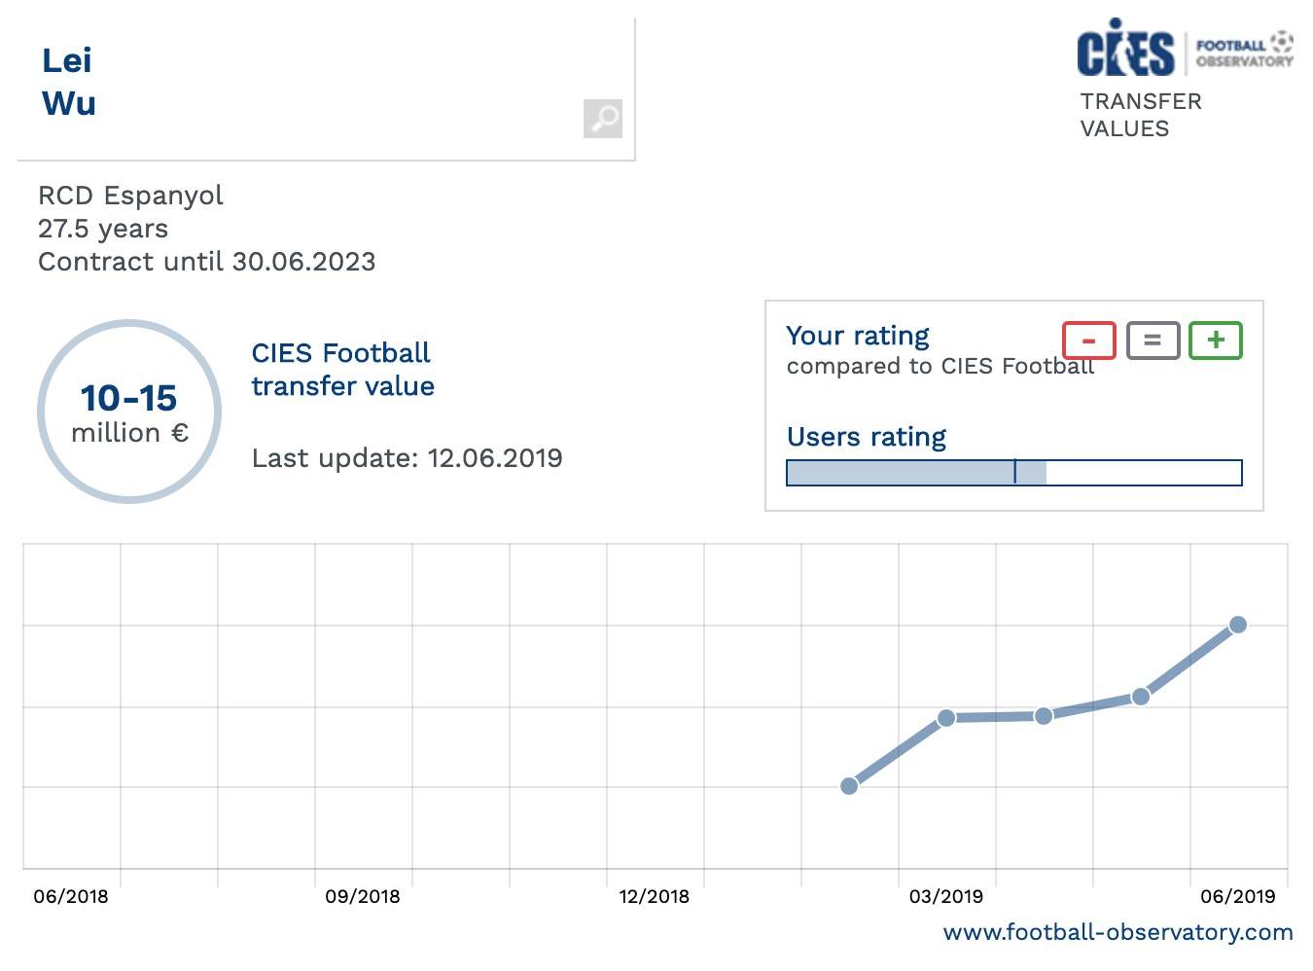
Task: Click the Users rating bar
Action: [x=1013, y=473]
